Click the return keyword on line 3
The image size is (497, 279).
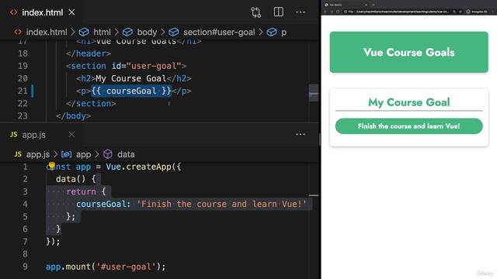click(81, 191)
